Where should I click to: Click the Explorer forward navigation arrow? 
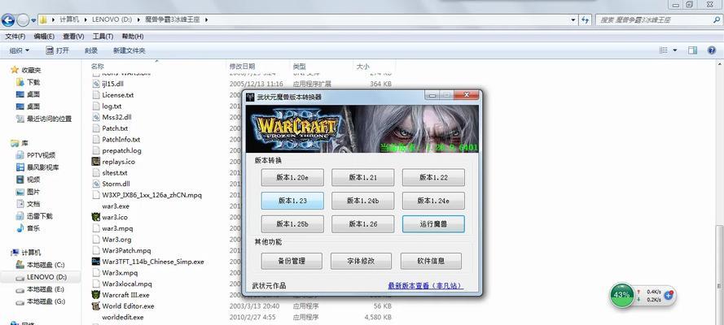23,19
